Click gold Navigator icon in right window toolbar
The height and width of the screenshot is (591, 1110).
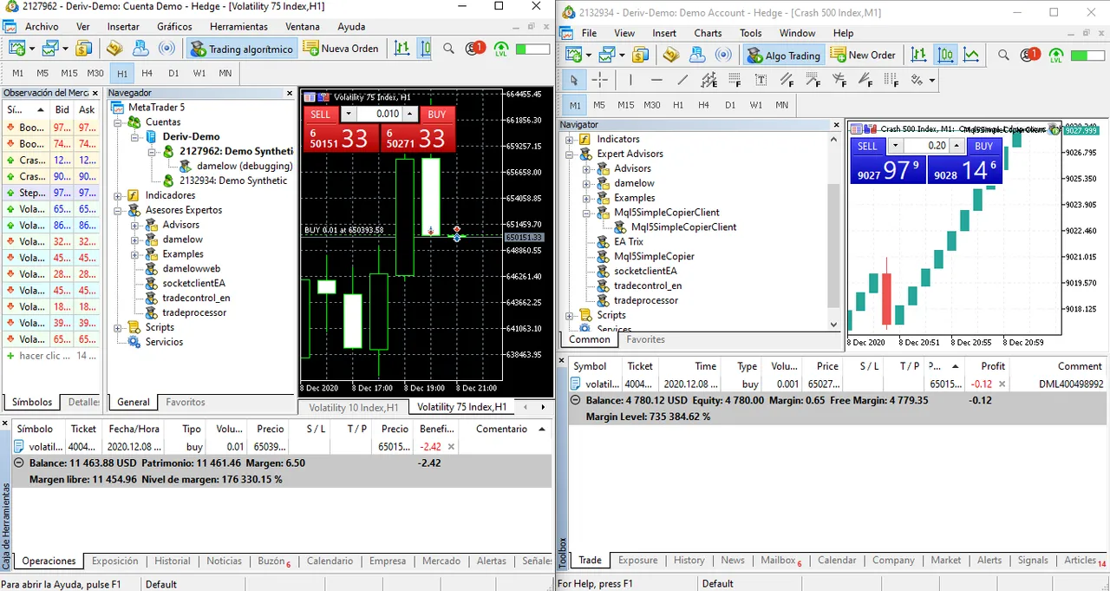click(670, 55)
